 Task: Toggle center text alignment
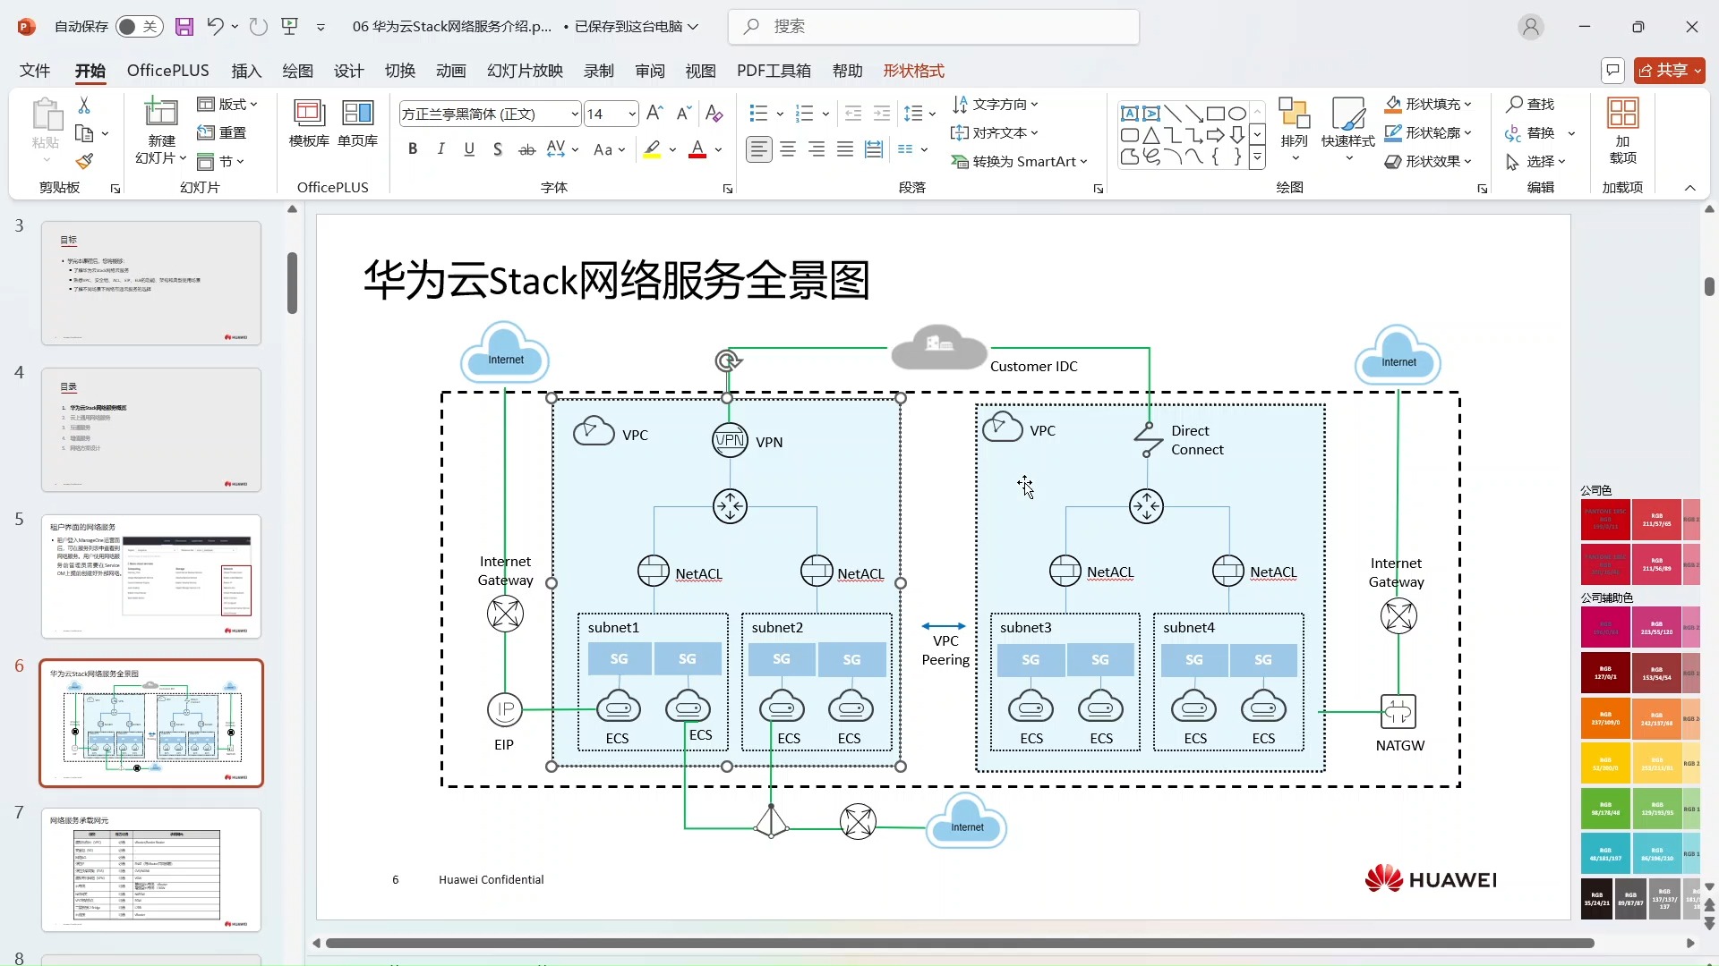[788, 149]
